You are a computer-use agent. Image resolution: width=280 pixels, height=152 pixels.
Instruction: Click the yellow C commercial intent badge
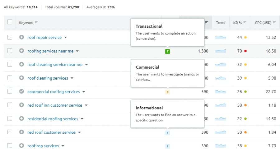pos(167,92)
